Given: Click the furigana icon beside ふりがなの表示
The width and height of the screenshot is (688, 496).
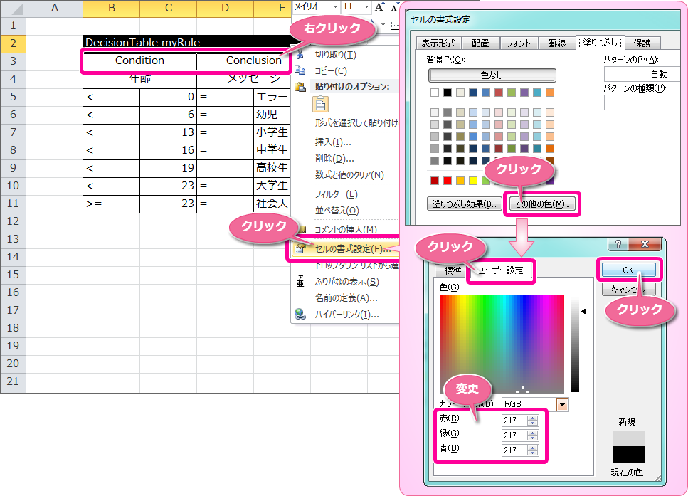Looking at the screenshot, I should point(300,281).
